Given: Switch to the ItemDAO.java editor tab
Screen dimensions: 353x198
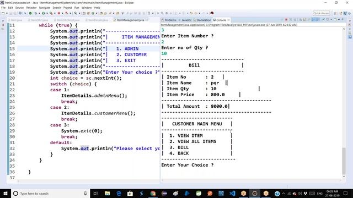Looking at the screenshot, I should click(39, 20).
